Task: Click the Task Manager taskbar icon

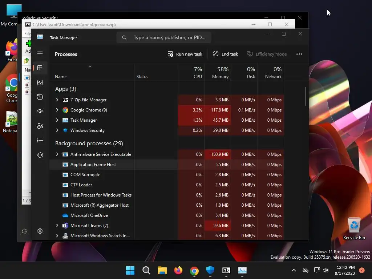Action: pyautogui.click(x=242, y=270)
